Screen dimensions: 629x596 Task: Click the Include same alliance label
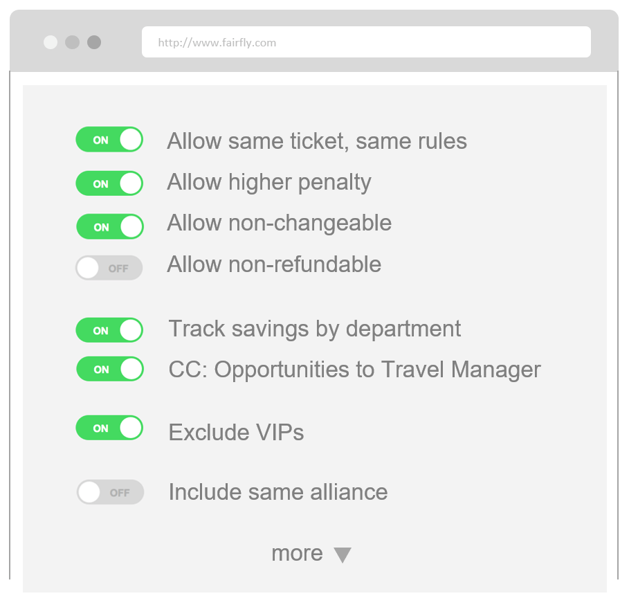278,492
